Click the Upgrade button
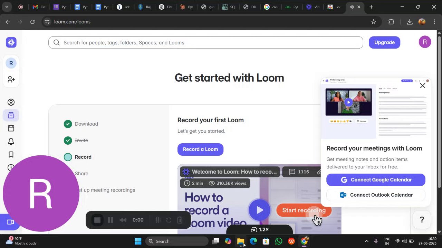Viewport: 442px width, 248px height. [x=384, y=42]
